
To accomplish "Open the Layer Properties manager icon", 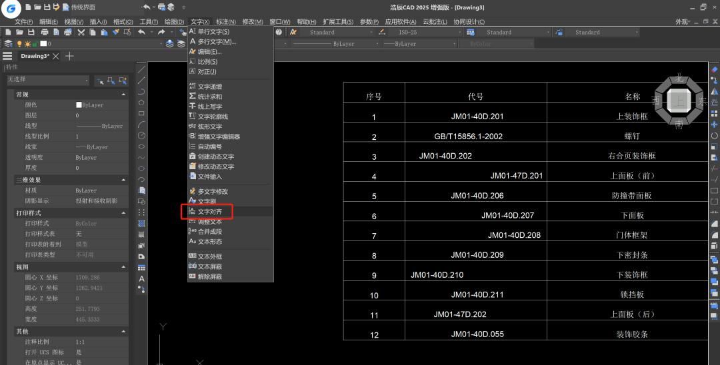I will 8,43.
